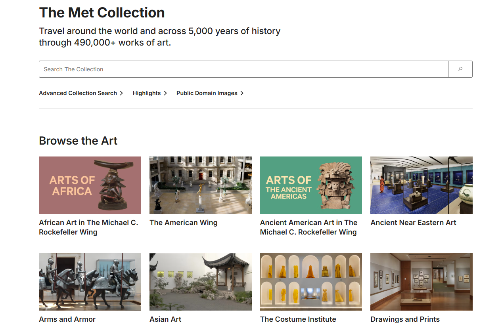Screen dimensions: 502x332
Task: Open Ancient American Art in The Michael C. Rockefeller Wing
Action: click(309, 227)
